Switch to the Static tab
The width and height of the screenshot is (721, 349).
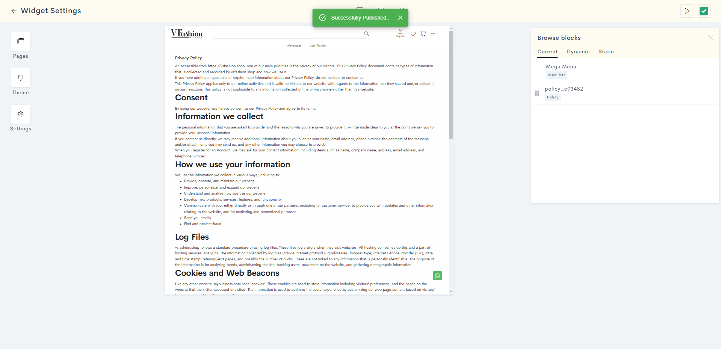(606, 52)
